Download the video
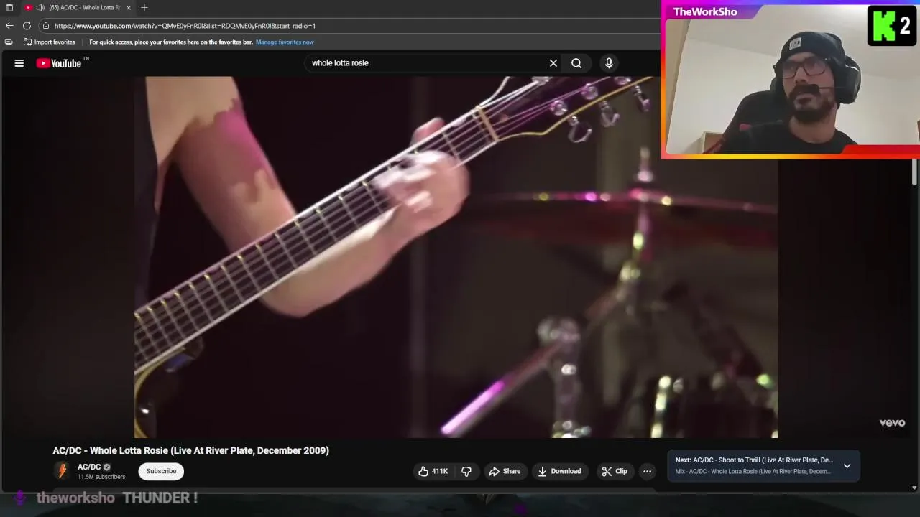The width and height of the screenshot is (920, 517). (559, 471)
